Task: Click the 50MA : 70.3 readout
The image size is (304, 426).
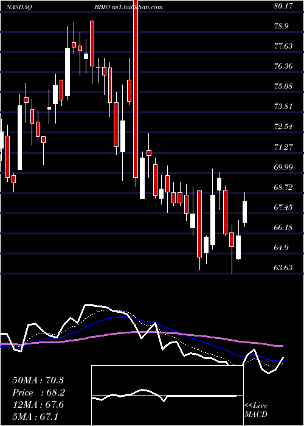Action: coord(38,380)
